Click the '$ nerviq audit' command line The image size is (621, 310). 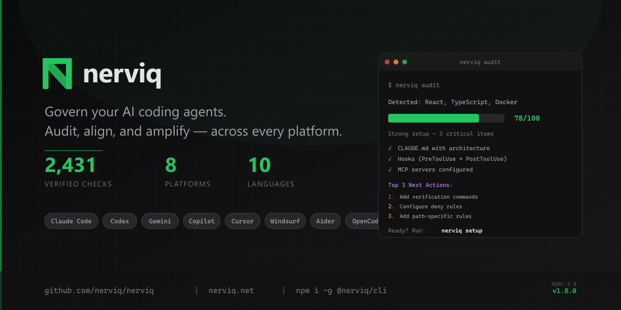point(414,85)
